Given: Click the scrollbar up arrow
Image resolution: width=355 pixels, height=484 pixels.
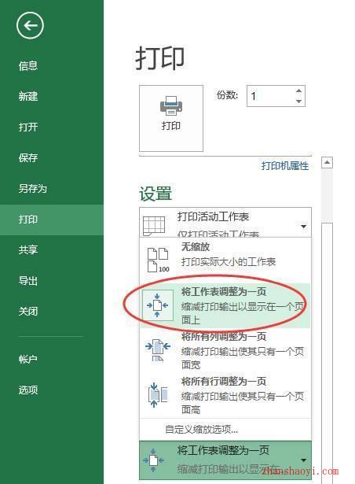Looking at the screenshot, I should point(327,162).
